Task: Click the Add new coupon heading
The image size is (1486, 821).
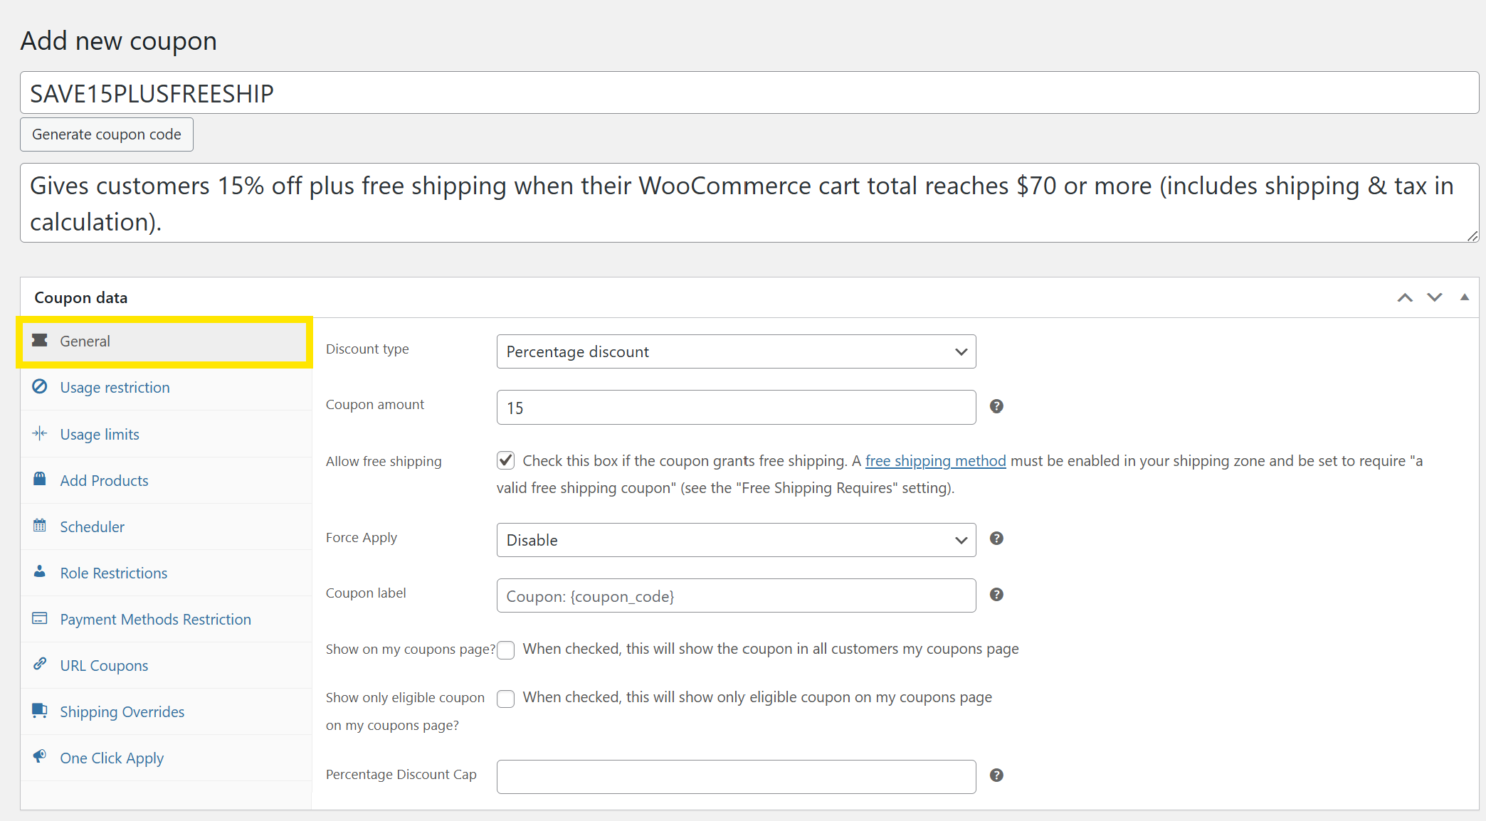Action: pyautogui.click(x=118, y=41)
